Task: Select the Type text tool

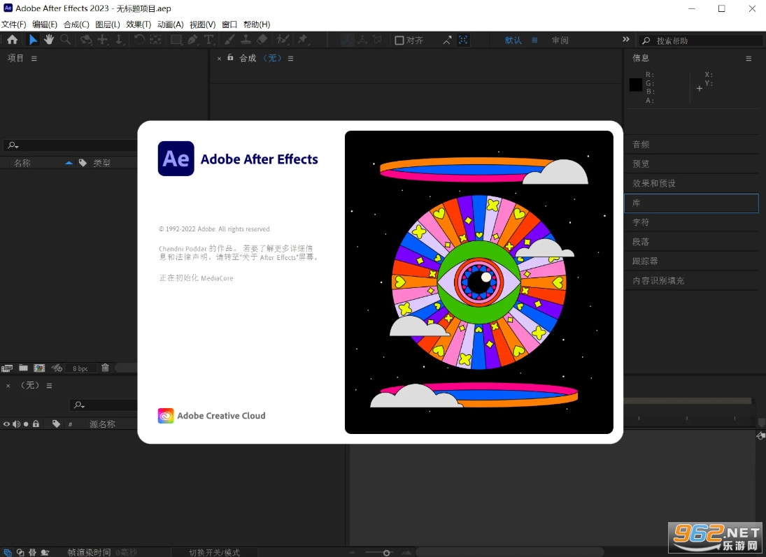Action: click(208, 40)
